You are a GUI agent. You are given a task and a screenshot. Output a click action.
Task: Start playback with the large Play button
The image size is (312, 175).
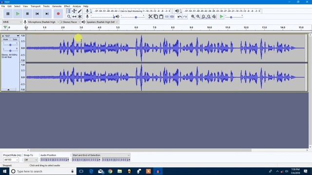18,14
